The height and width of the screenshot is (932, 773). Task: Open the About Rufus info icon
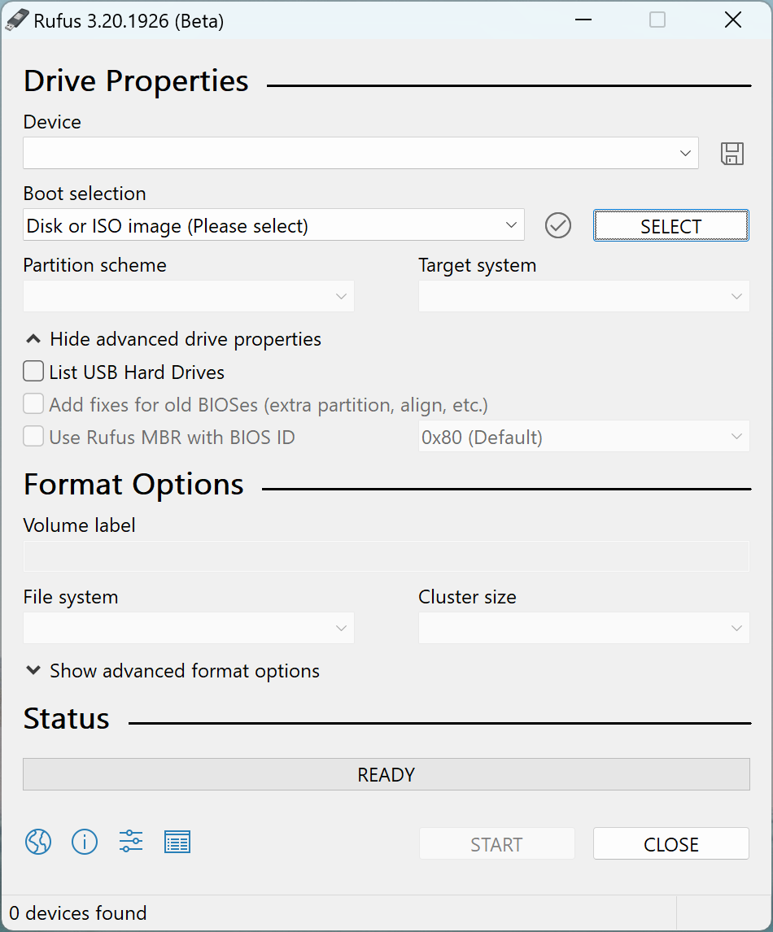coord(85,842)
